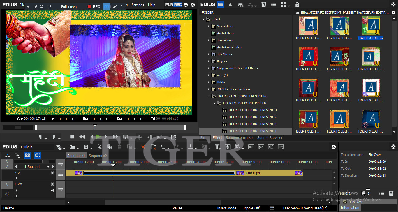Expand the VideoFilters folder
The image size is (398, 212).
point(209,26)
